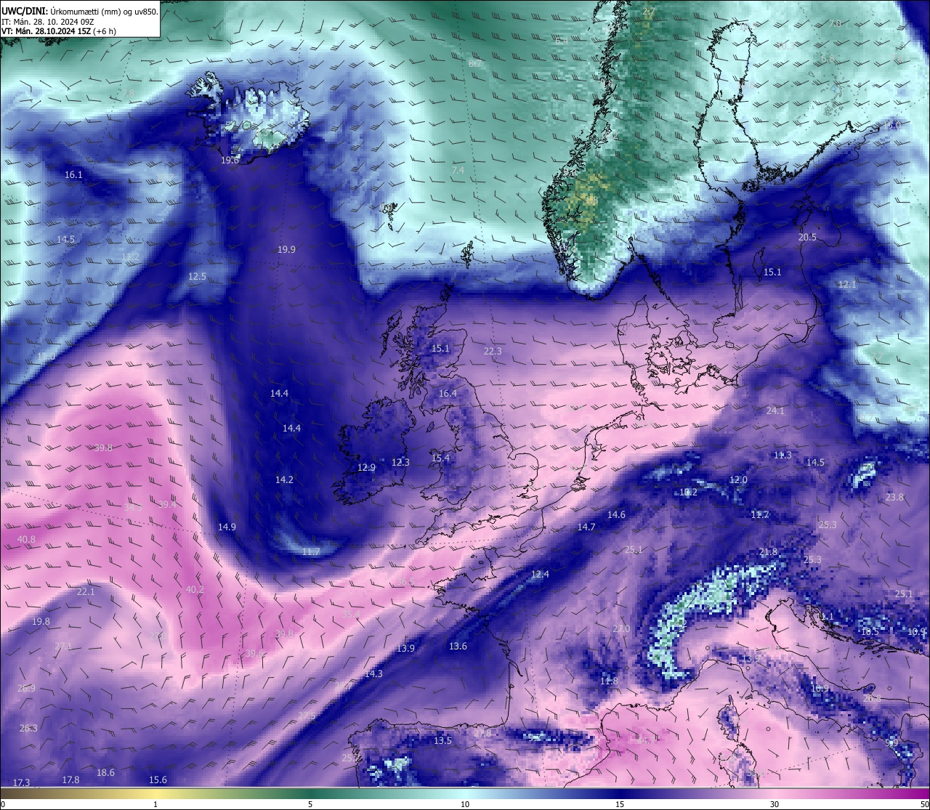Screen dimensions: 930x810
Task: Click the 14.2 value west of Ireland
Action: [x=284, y=480]
